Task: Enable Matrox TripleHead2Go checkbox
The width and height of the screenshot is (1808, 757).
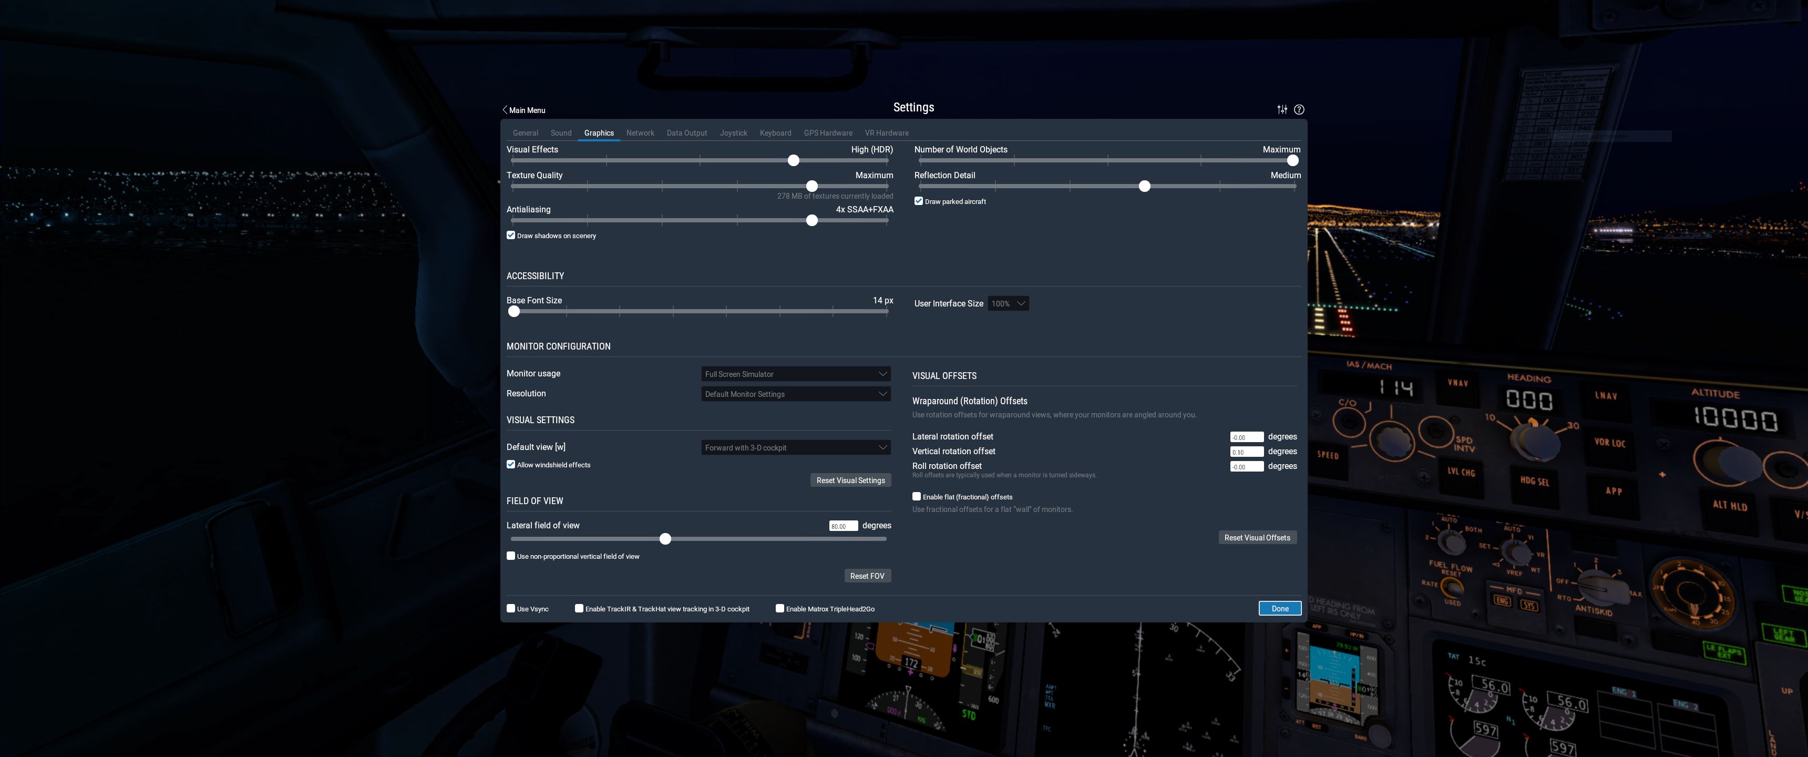Action: [780, 608]
